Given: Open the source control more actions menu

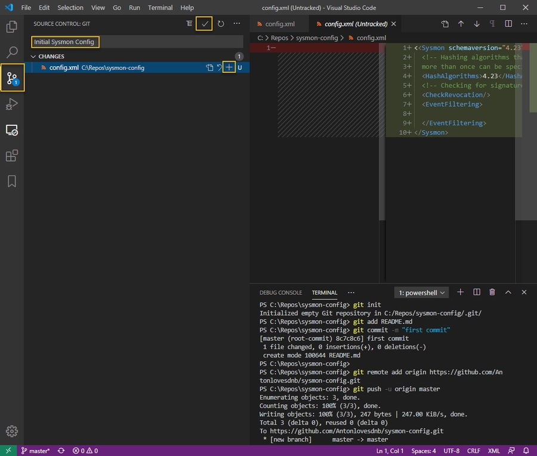Looking at the screenshot, I should coord(237,24).
